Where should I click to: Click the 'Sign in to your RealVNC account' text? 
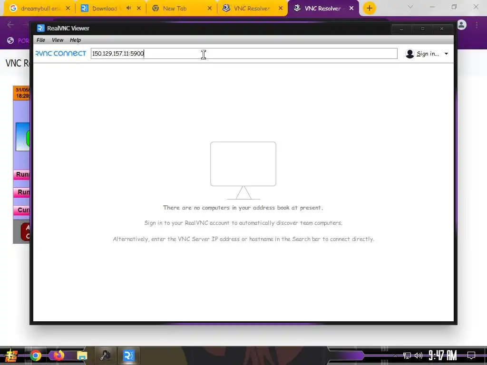point(243,223)
